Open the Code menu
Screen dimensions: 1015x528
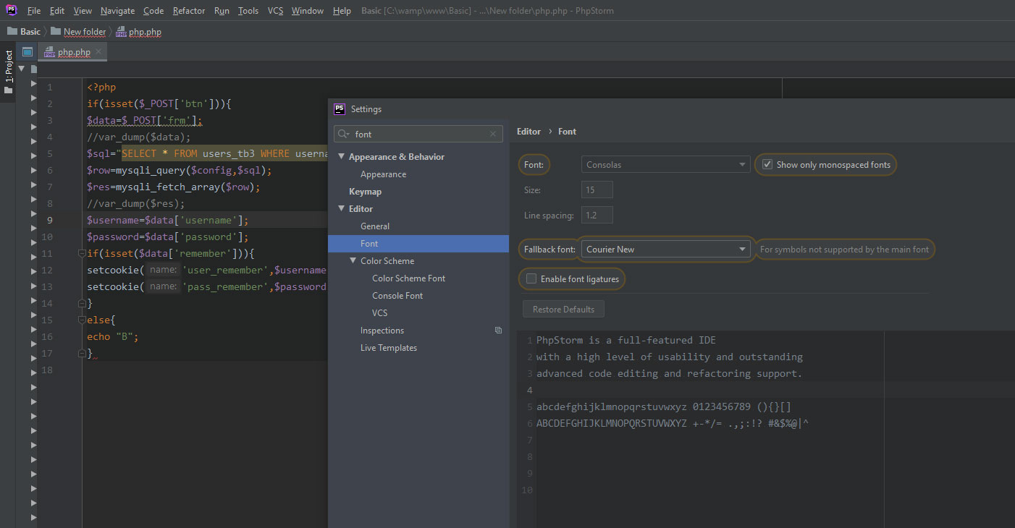click(153, 11)
